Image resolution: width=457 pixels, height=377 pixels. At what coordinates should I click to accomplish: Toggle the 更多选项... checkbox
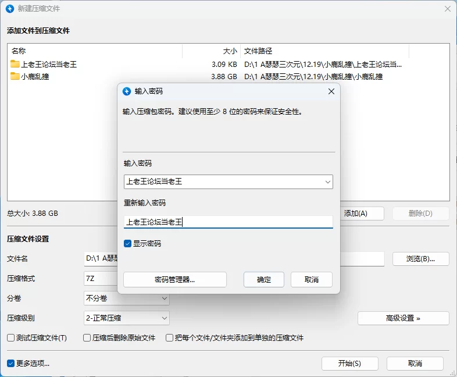(11, 363)
